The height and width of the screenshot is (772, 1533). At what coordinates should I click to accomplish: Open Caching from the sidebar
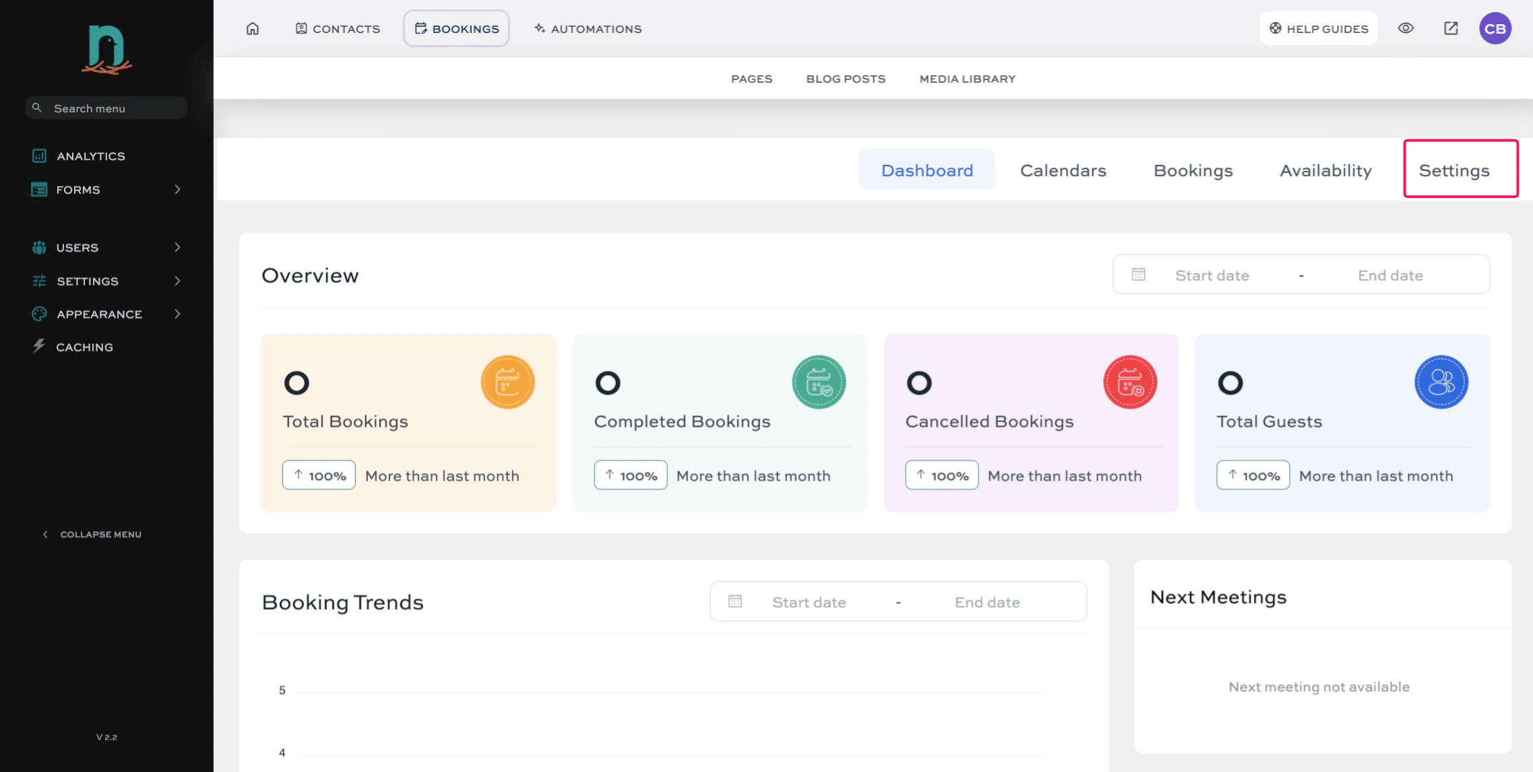84,347
